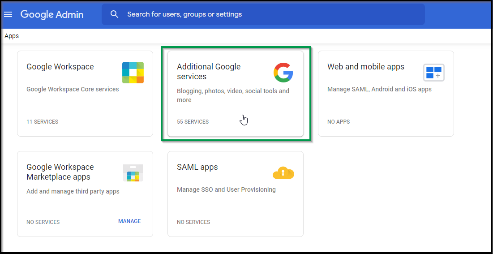This screenshot has height=254, width=493.
Task: Click the Google Workspace colorful grid icon
Action: (133, 73)
